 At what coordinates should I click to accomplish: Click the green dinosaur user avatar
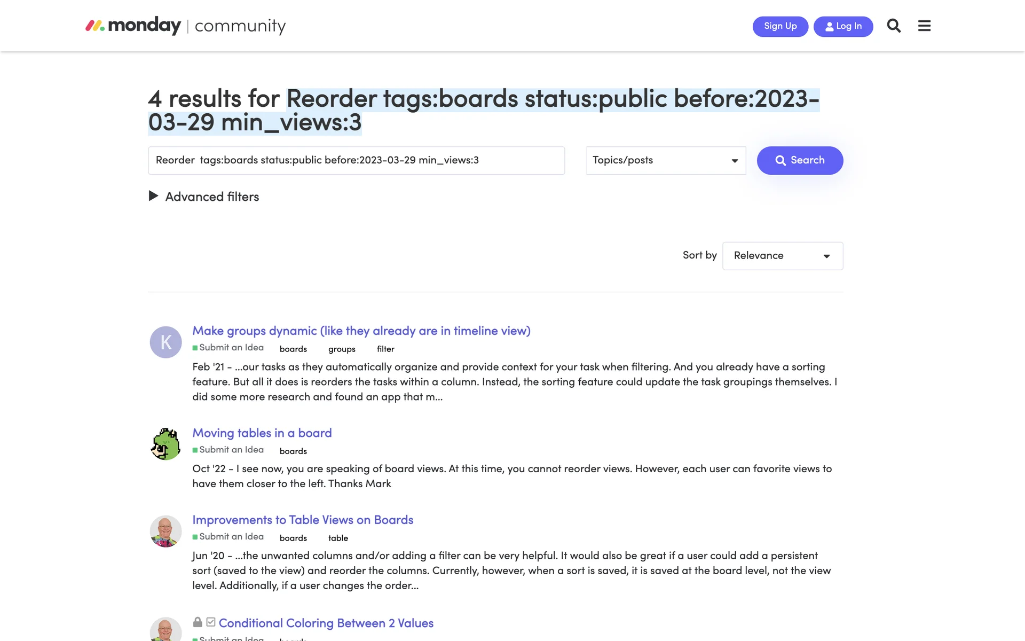[165, 444]
